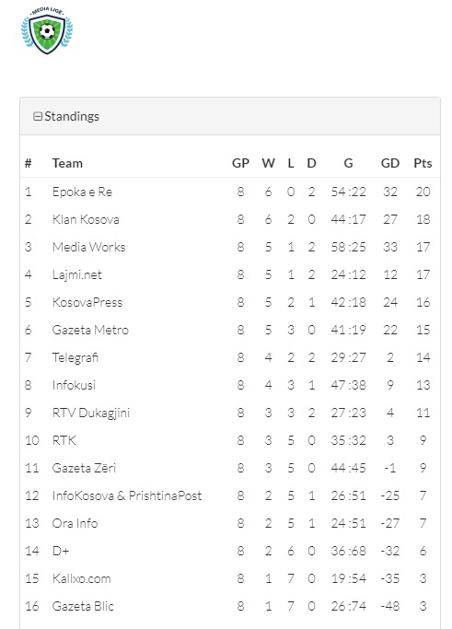Open the Klan Kosova team

coord(86,219)
